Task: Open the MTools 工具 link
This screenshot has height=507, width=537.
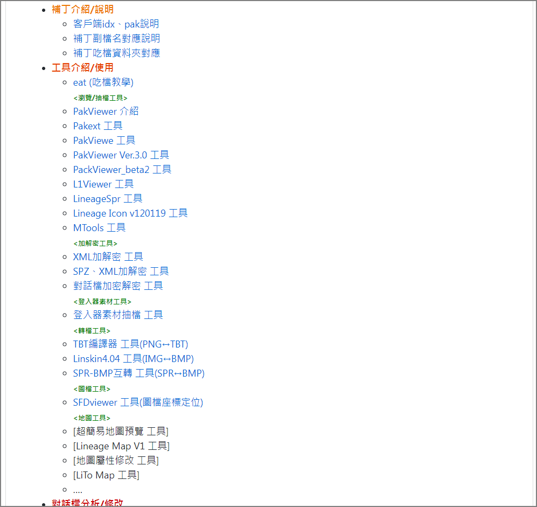Action: click(99, 228)
